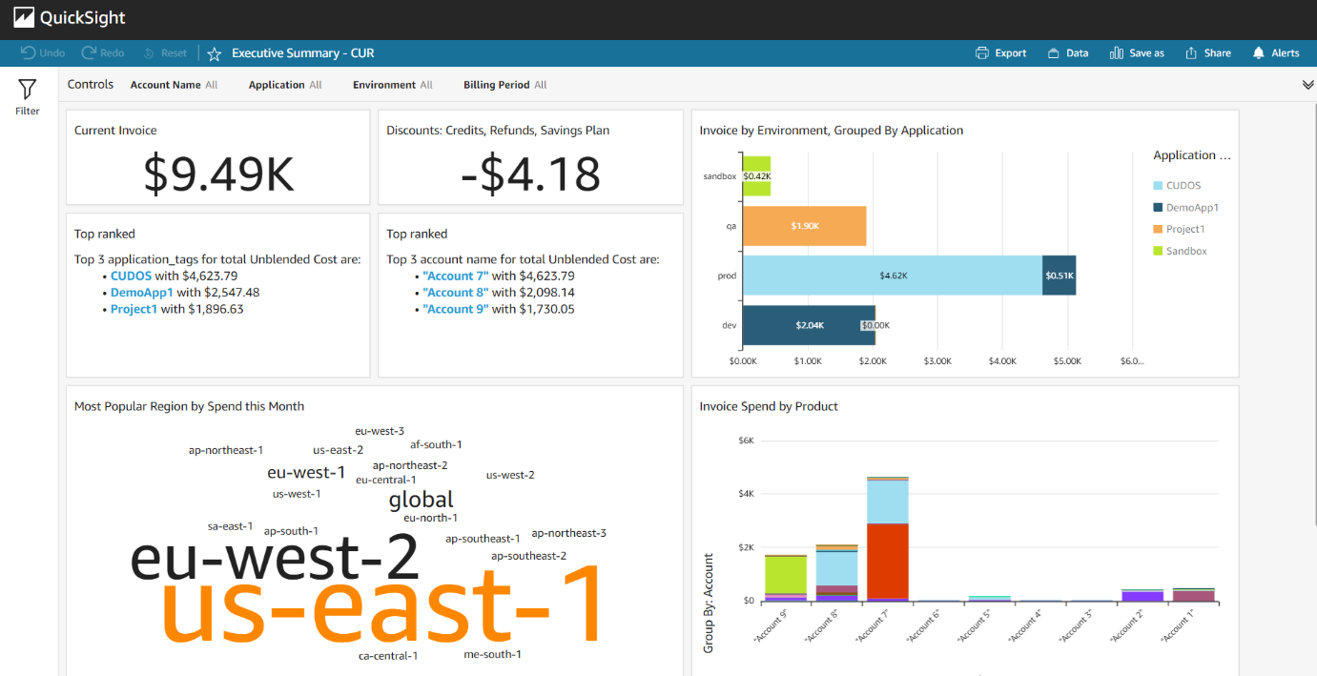This screenshot has width=1317, height=676.
Task: Click the "Account 7" link
Action: pos(455,275)
